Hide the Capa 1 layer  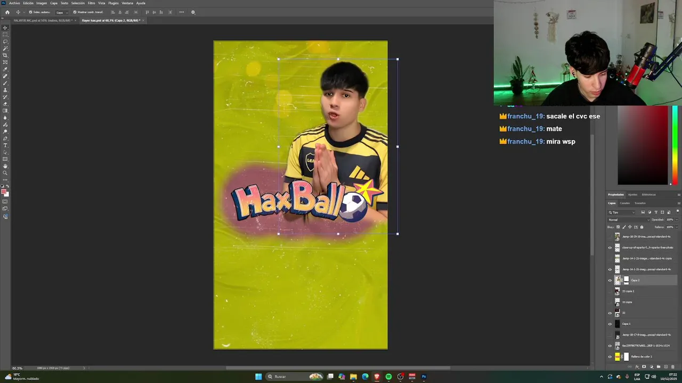(610, 324)
